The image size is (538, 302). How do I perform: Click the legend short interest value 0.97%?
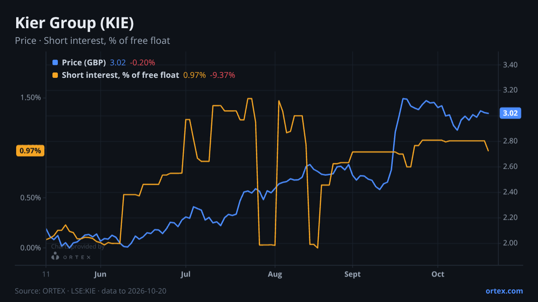195,75
